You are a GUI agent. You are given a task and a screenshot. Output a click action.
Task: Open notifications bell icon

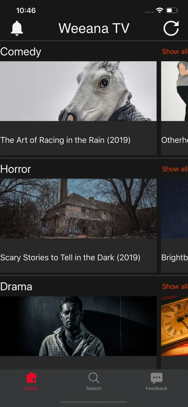[x=17, y=28]
